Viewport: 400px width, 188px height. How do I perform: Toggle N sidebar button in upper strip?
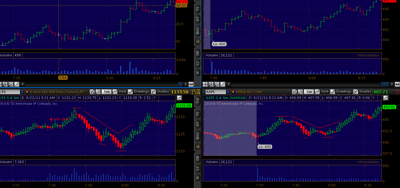[198, 73]
